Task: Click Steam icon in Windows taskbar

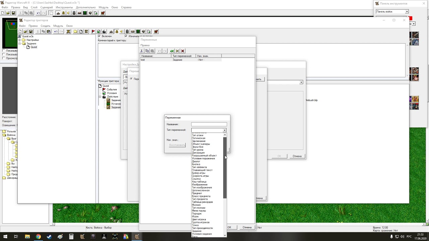Action: [49, 236]
